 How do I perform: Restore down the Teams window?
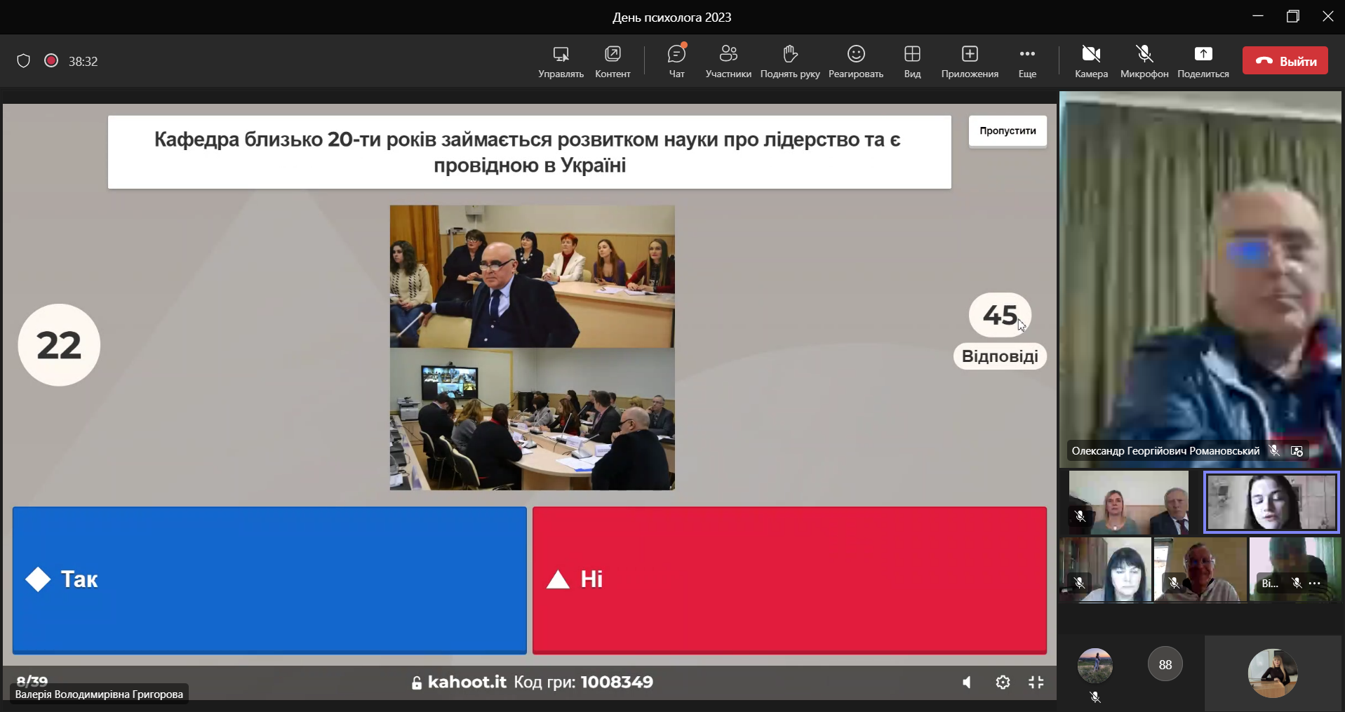[x=1292, y=16]
